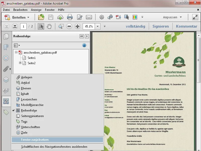Select the Hand tool

click(x=49, y=26)
